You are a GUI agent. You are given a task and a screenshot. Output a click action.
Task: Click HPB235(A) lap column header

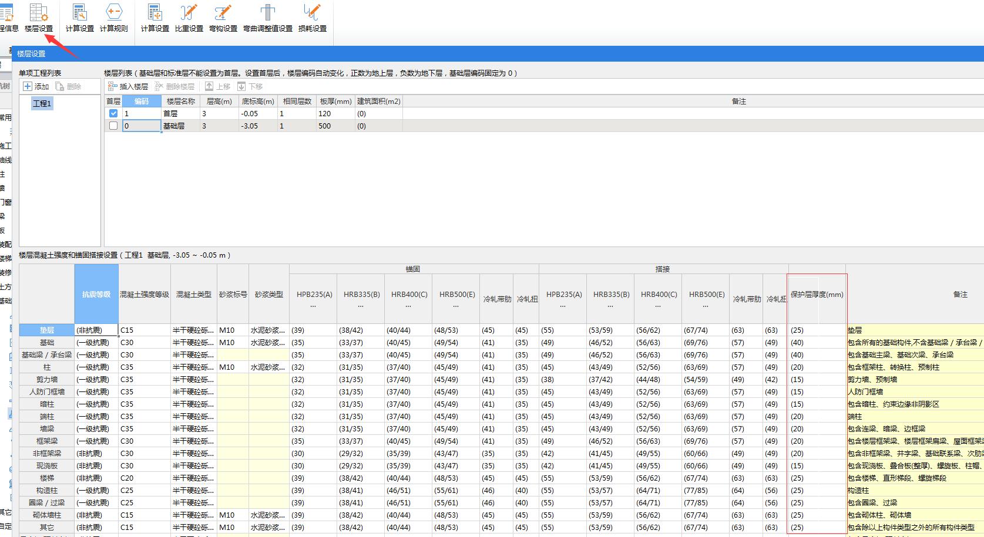tap(563, 298)
